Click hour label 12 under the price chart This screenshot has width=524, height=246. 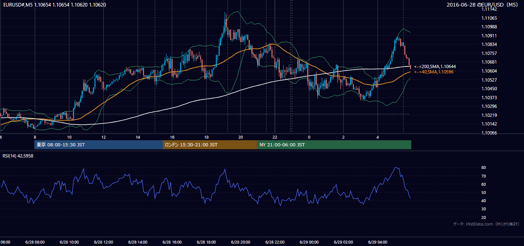point(103,137)
